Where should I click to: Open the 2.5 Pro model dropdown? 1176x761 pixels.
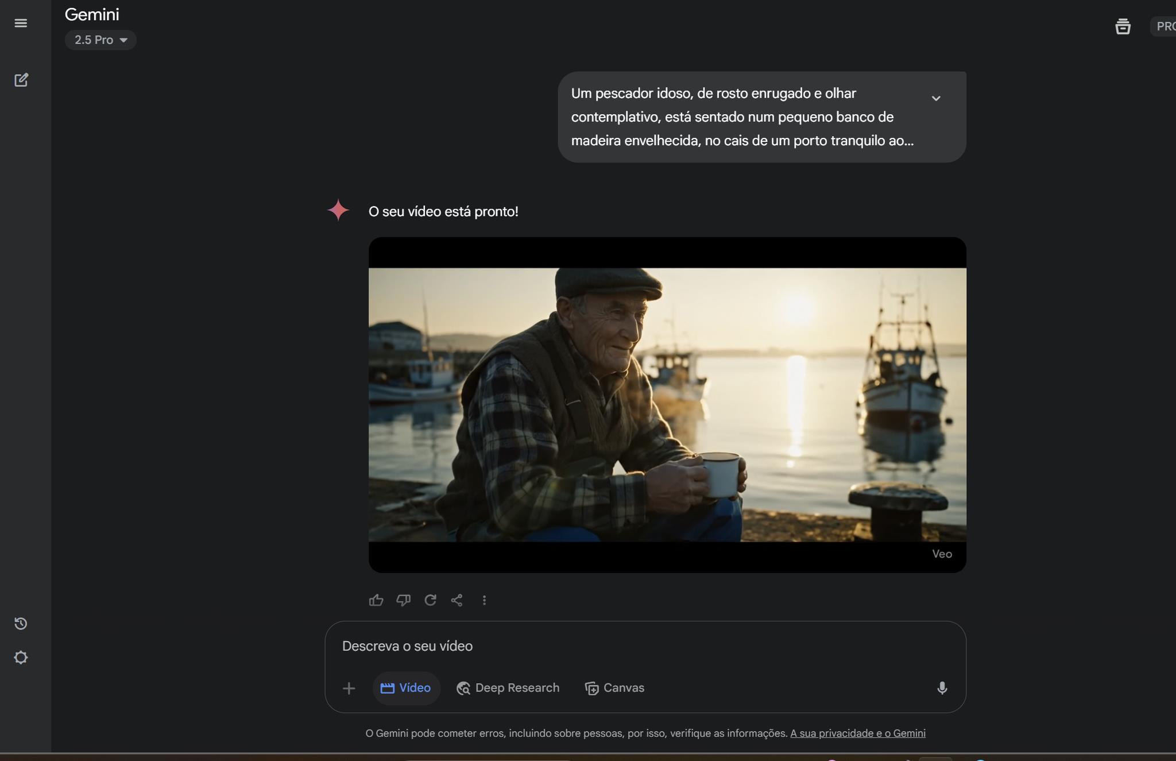100,40
